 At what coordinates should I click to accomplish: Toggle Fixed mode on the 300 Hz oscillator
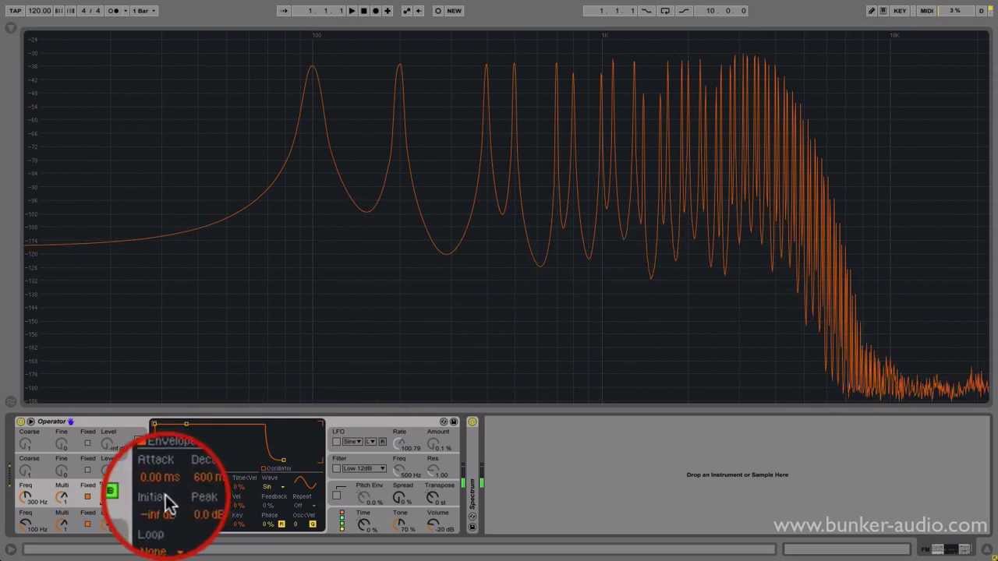tap(87, 496)
